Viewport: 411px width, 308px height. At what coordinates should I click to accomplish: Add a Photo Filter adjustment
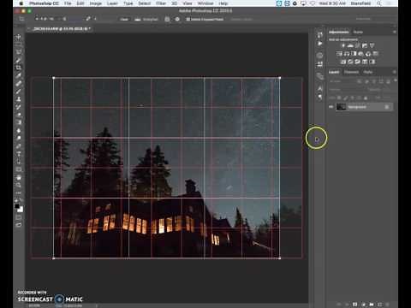point(360,53)
